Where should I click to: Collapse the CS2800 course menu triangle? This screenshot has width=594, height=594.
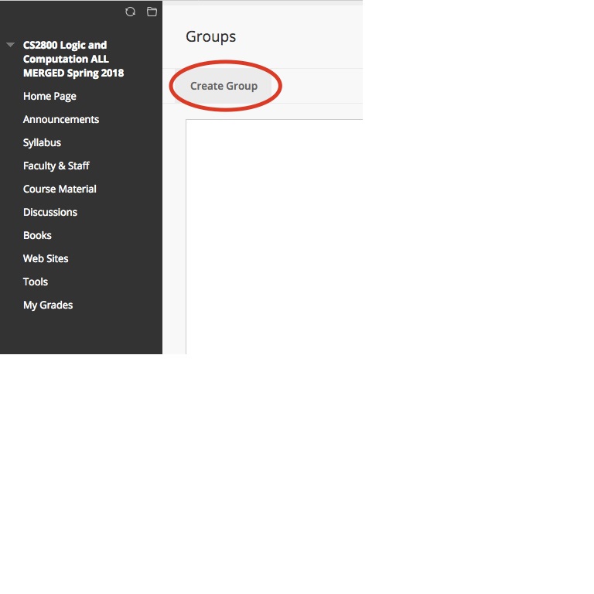pos(10,46)
